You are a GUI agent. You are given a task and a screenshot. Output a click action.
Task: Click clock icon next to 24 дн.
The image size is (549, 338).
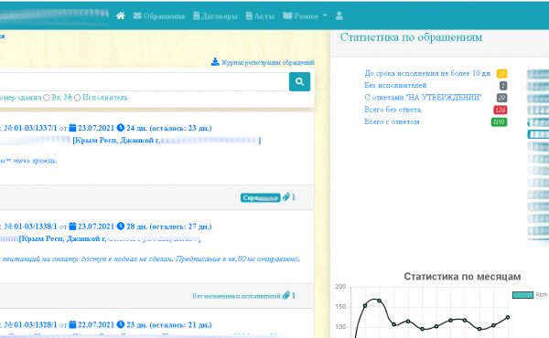tap(121, 128)
